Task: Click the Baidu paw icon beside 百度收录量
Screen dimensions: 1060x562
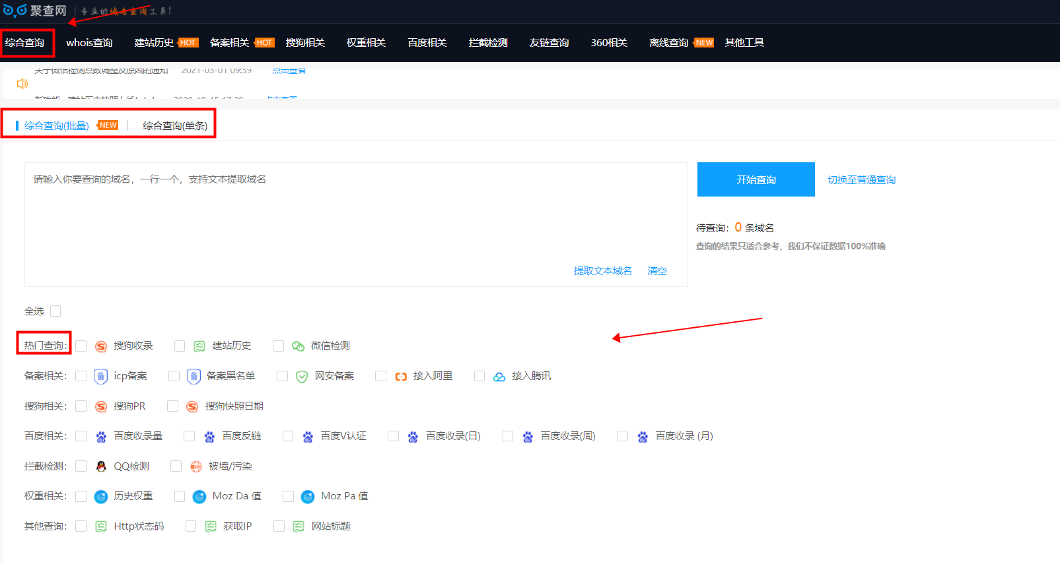Action: point(101,437)
